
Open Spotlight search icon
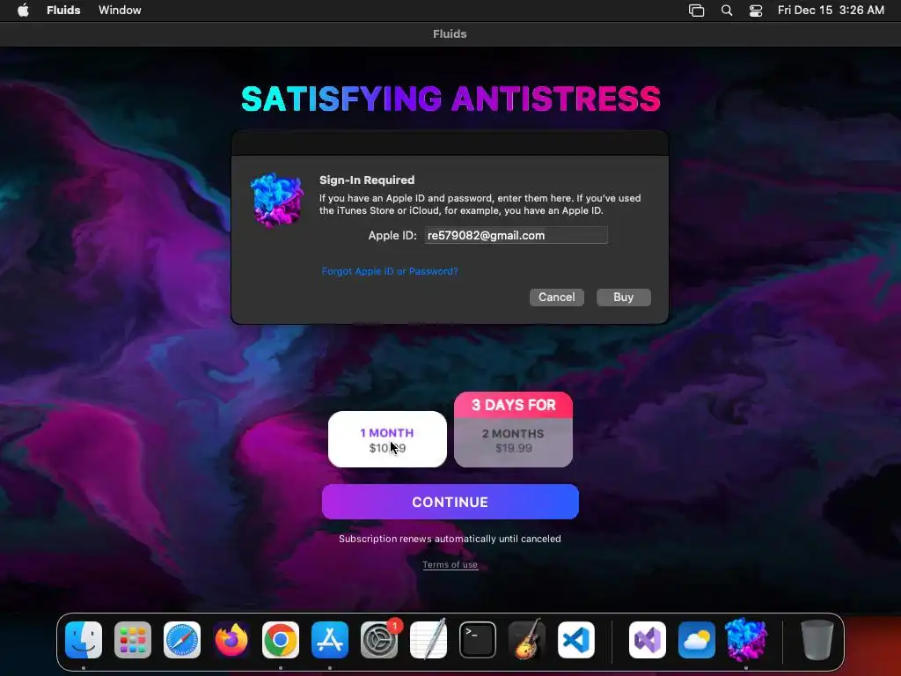726,10
